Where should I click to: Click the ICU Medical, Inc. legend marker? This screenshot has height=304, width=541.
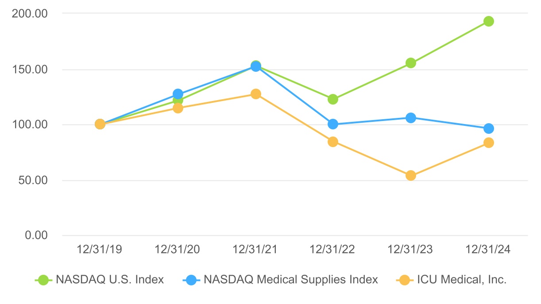404,280
